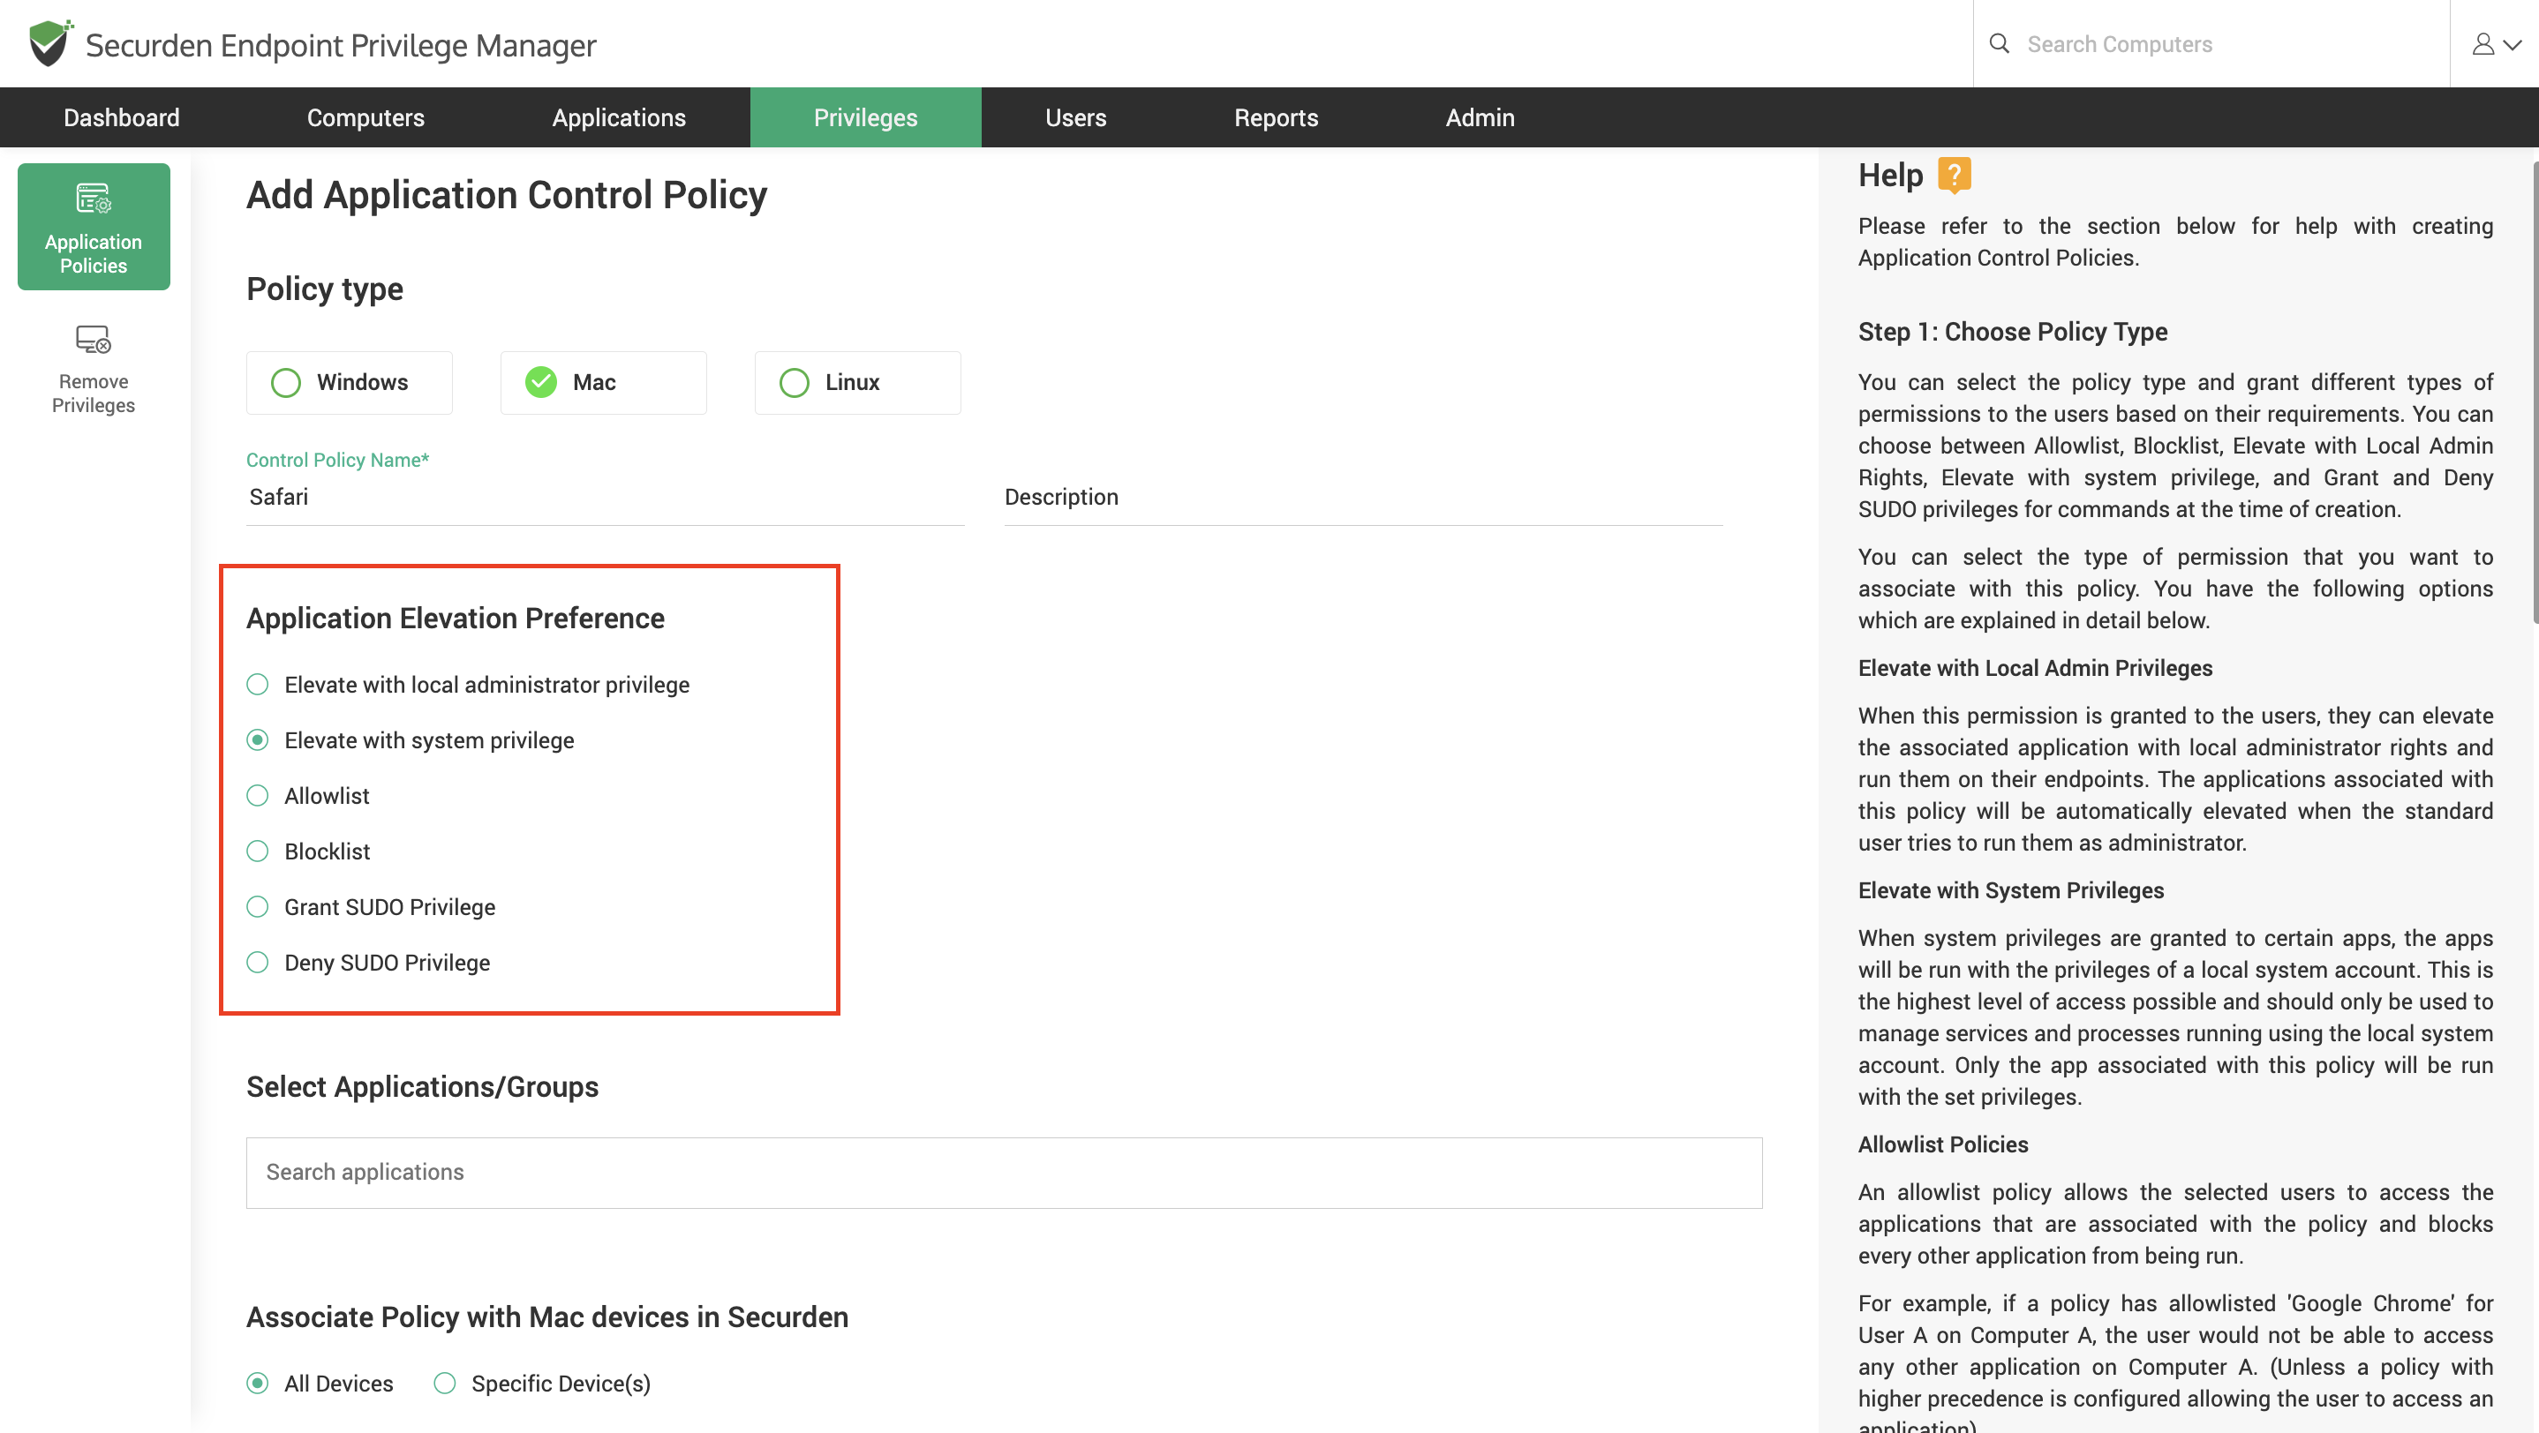The image size is (2539, 1433).
Task: Open Application Policies sidebar item
Action: pos(94,227)
